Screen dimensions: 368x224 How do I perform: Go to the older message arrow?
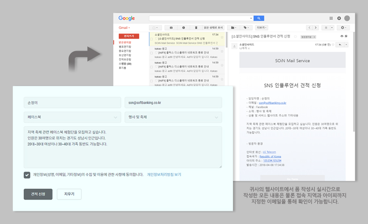click(x=316, y=28)
